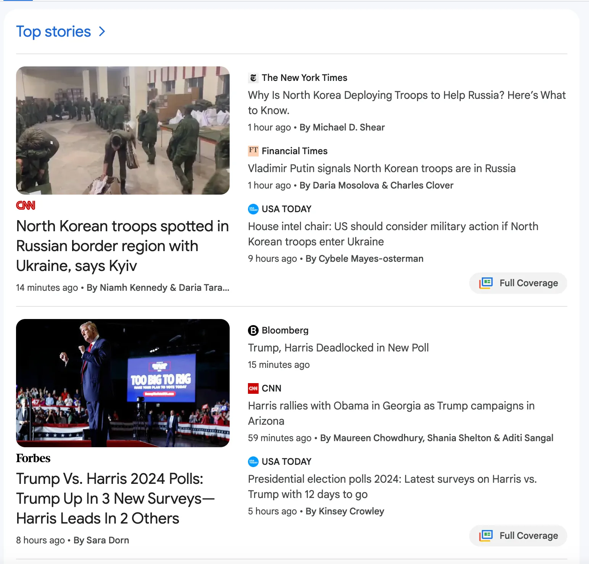This screenshot has height=564, width=589.
Task: Open 'Presidential election polls 2024' article
Action: [x=392, y=487]
